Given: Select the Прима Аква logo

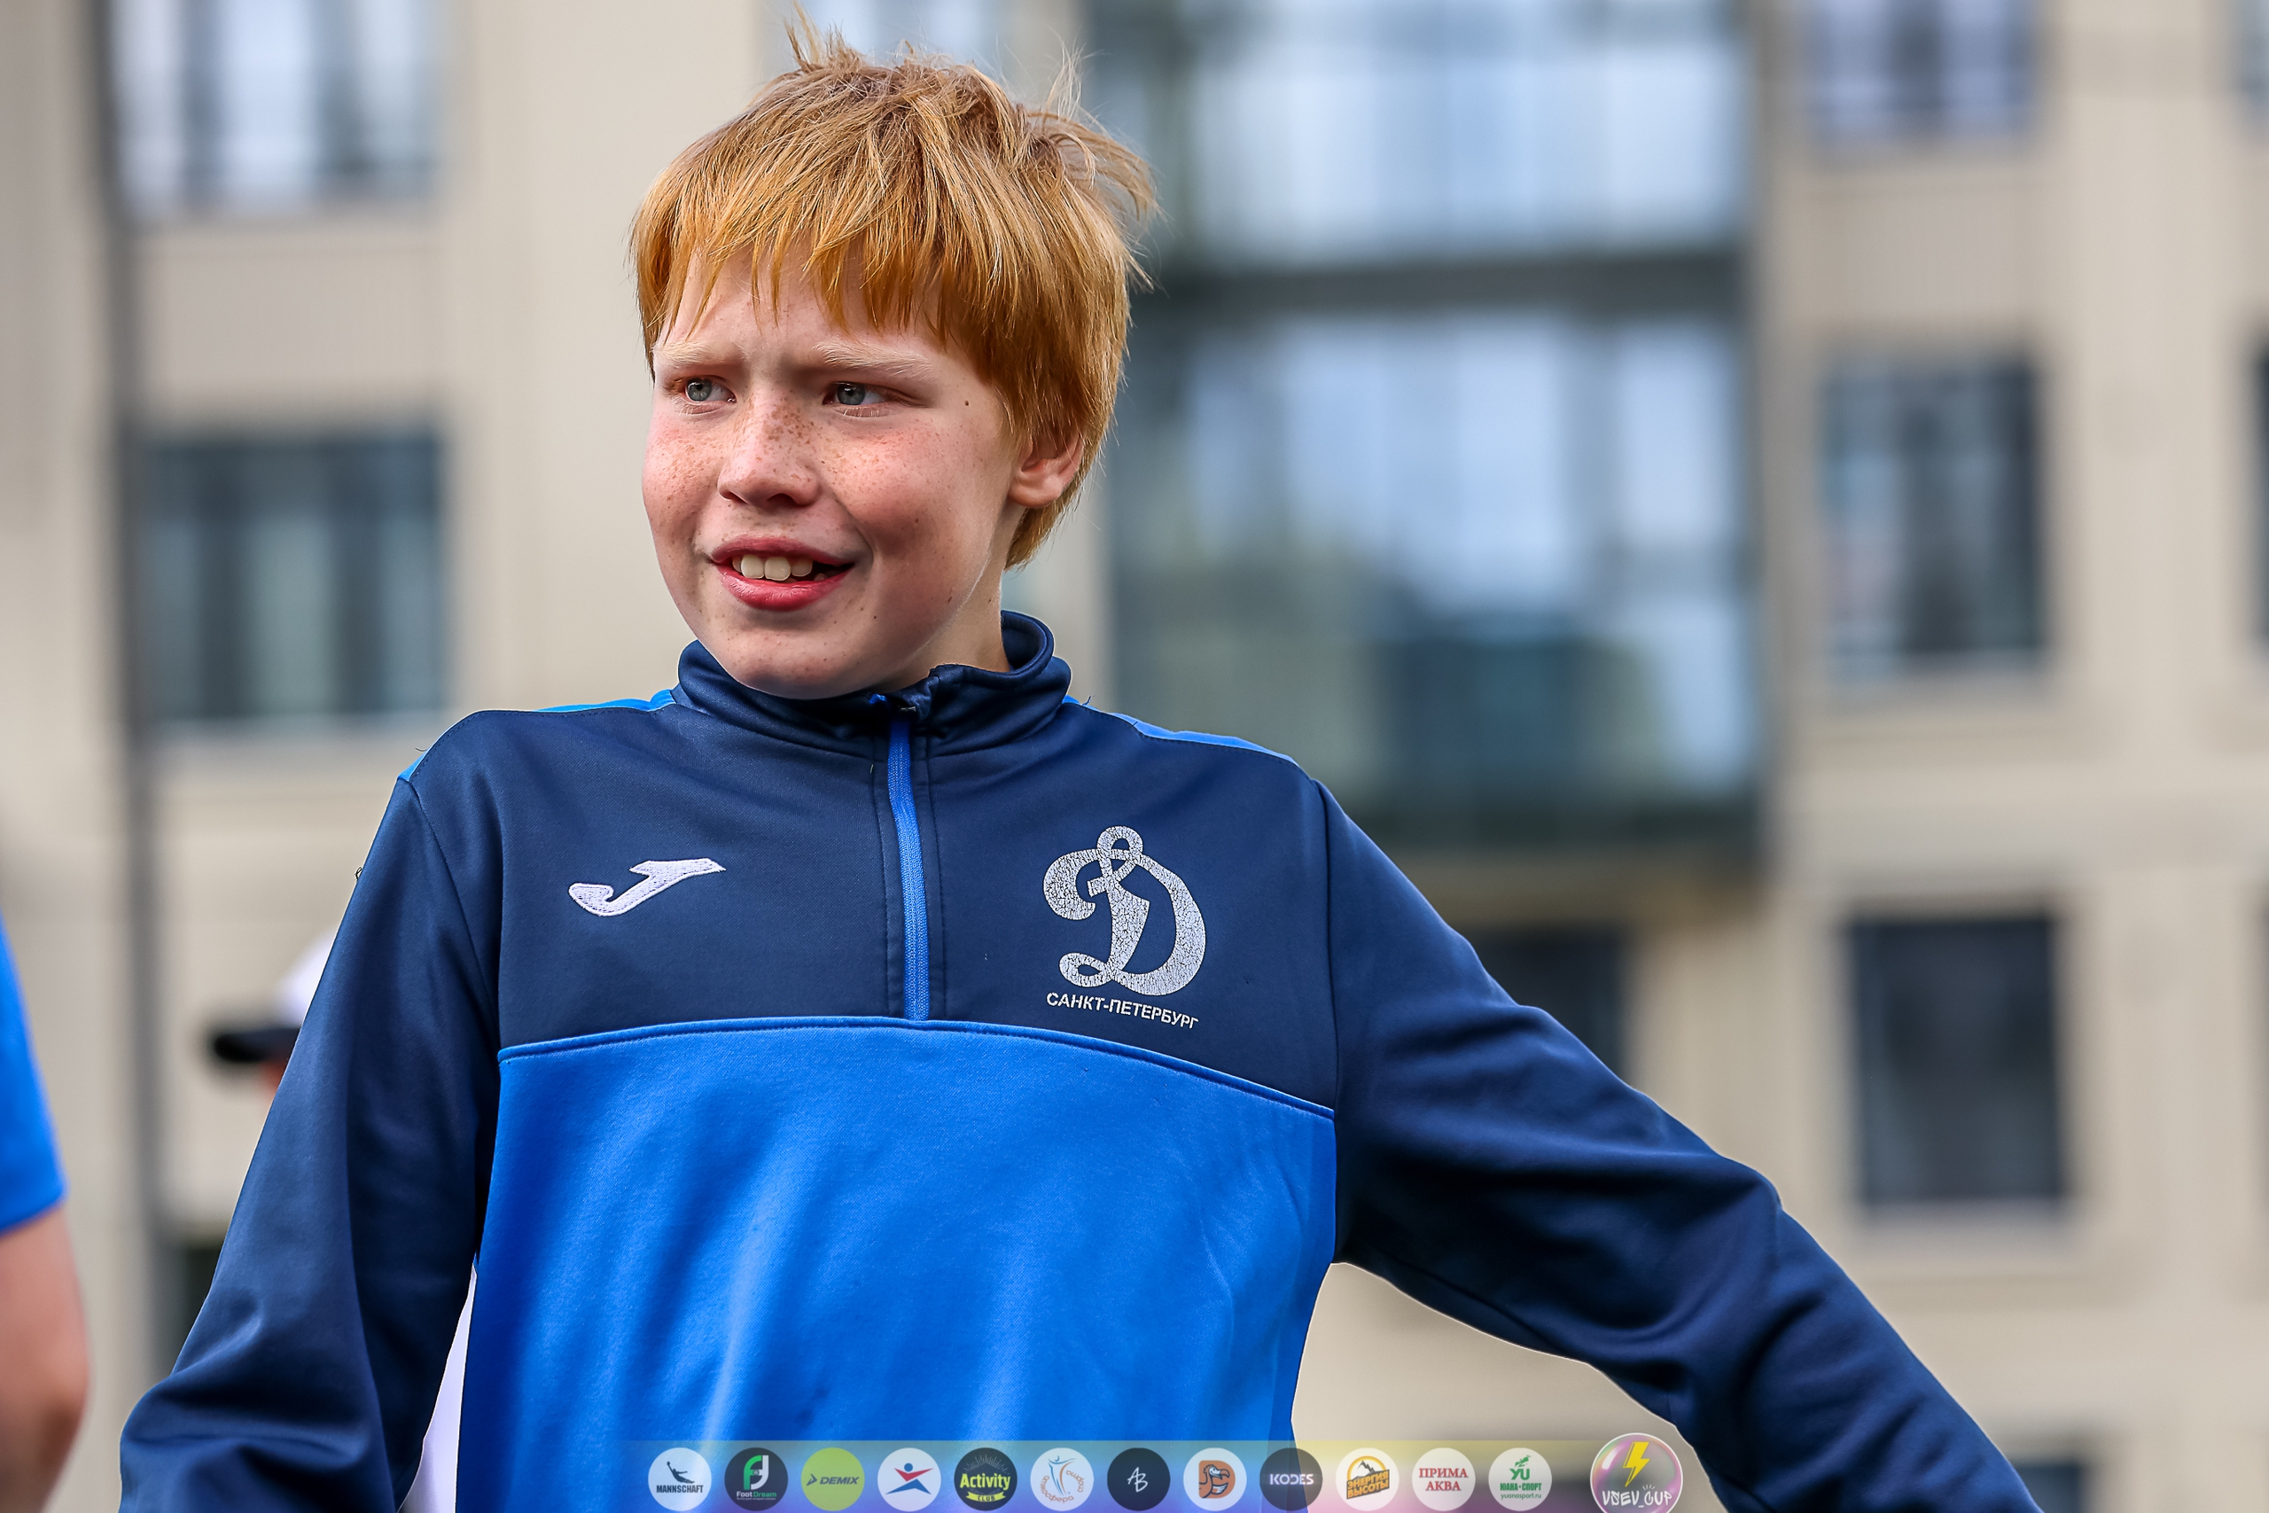Looking at the screenshot, I should [x=1443, y=1479].
